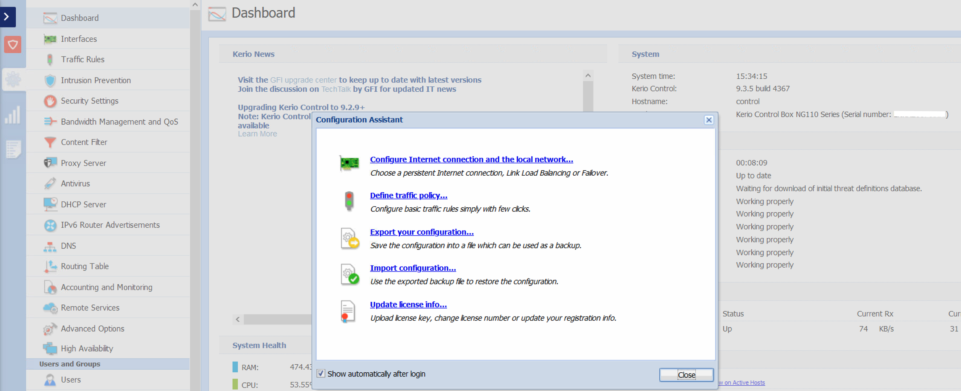The image size is (961, 391).
Task: Click the Antivirus syringe icon
Action: 50,183
